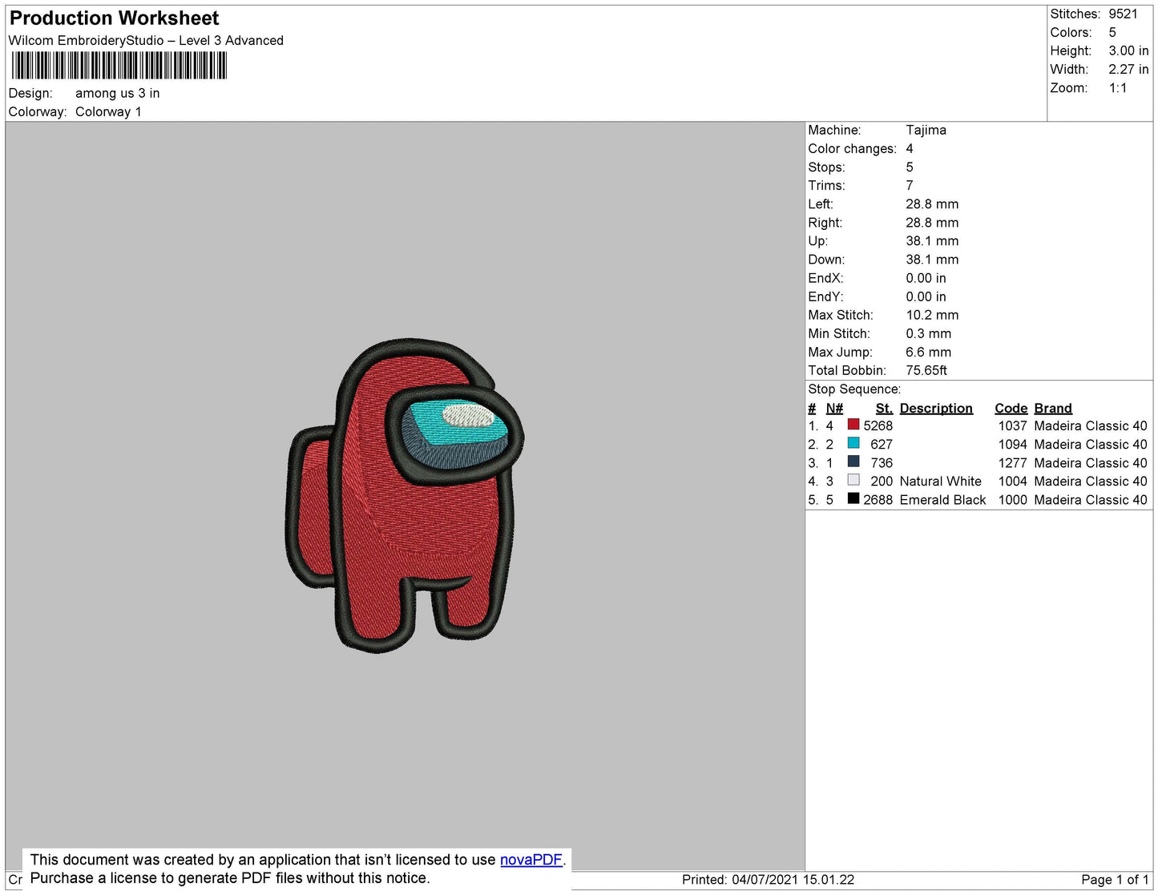
Task: Select the stitch count "627" in row 2
Action: click(x=882, y=445)
